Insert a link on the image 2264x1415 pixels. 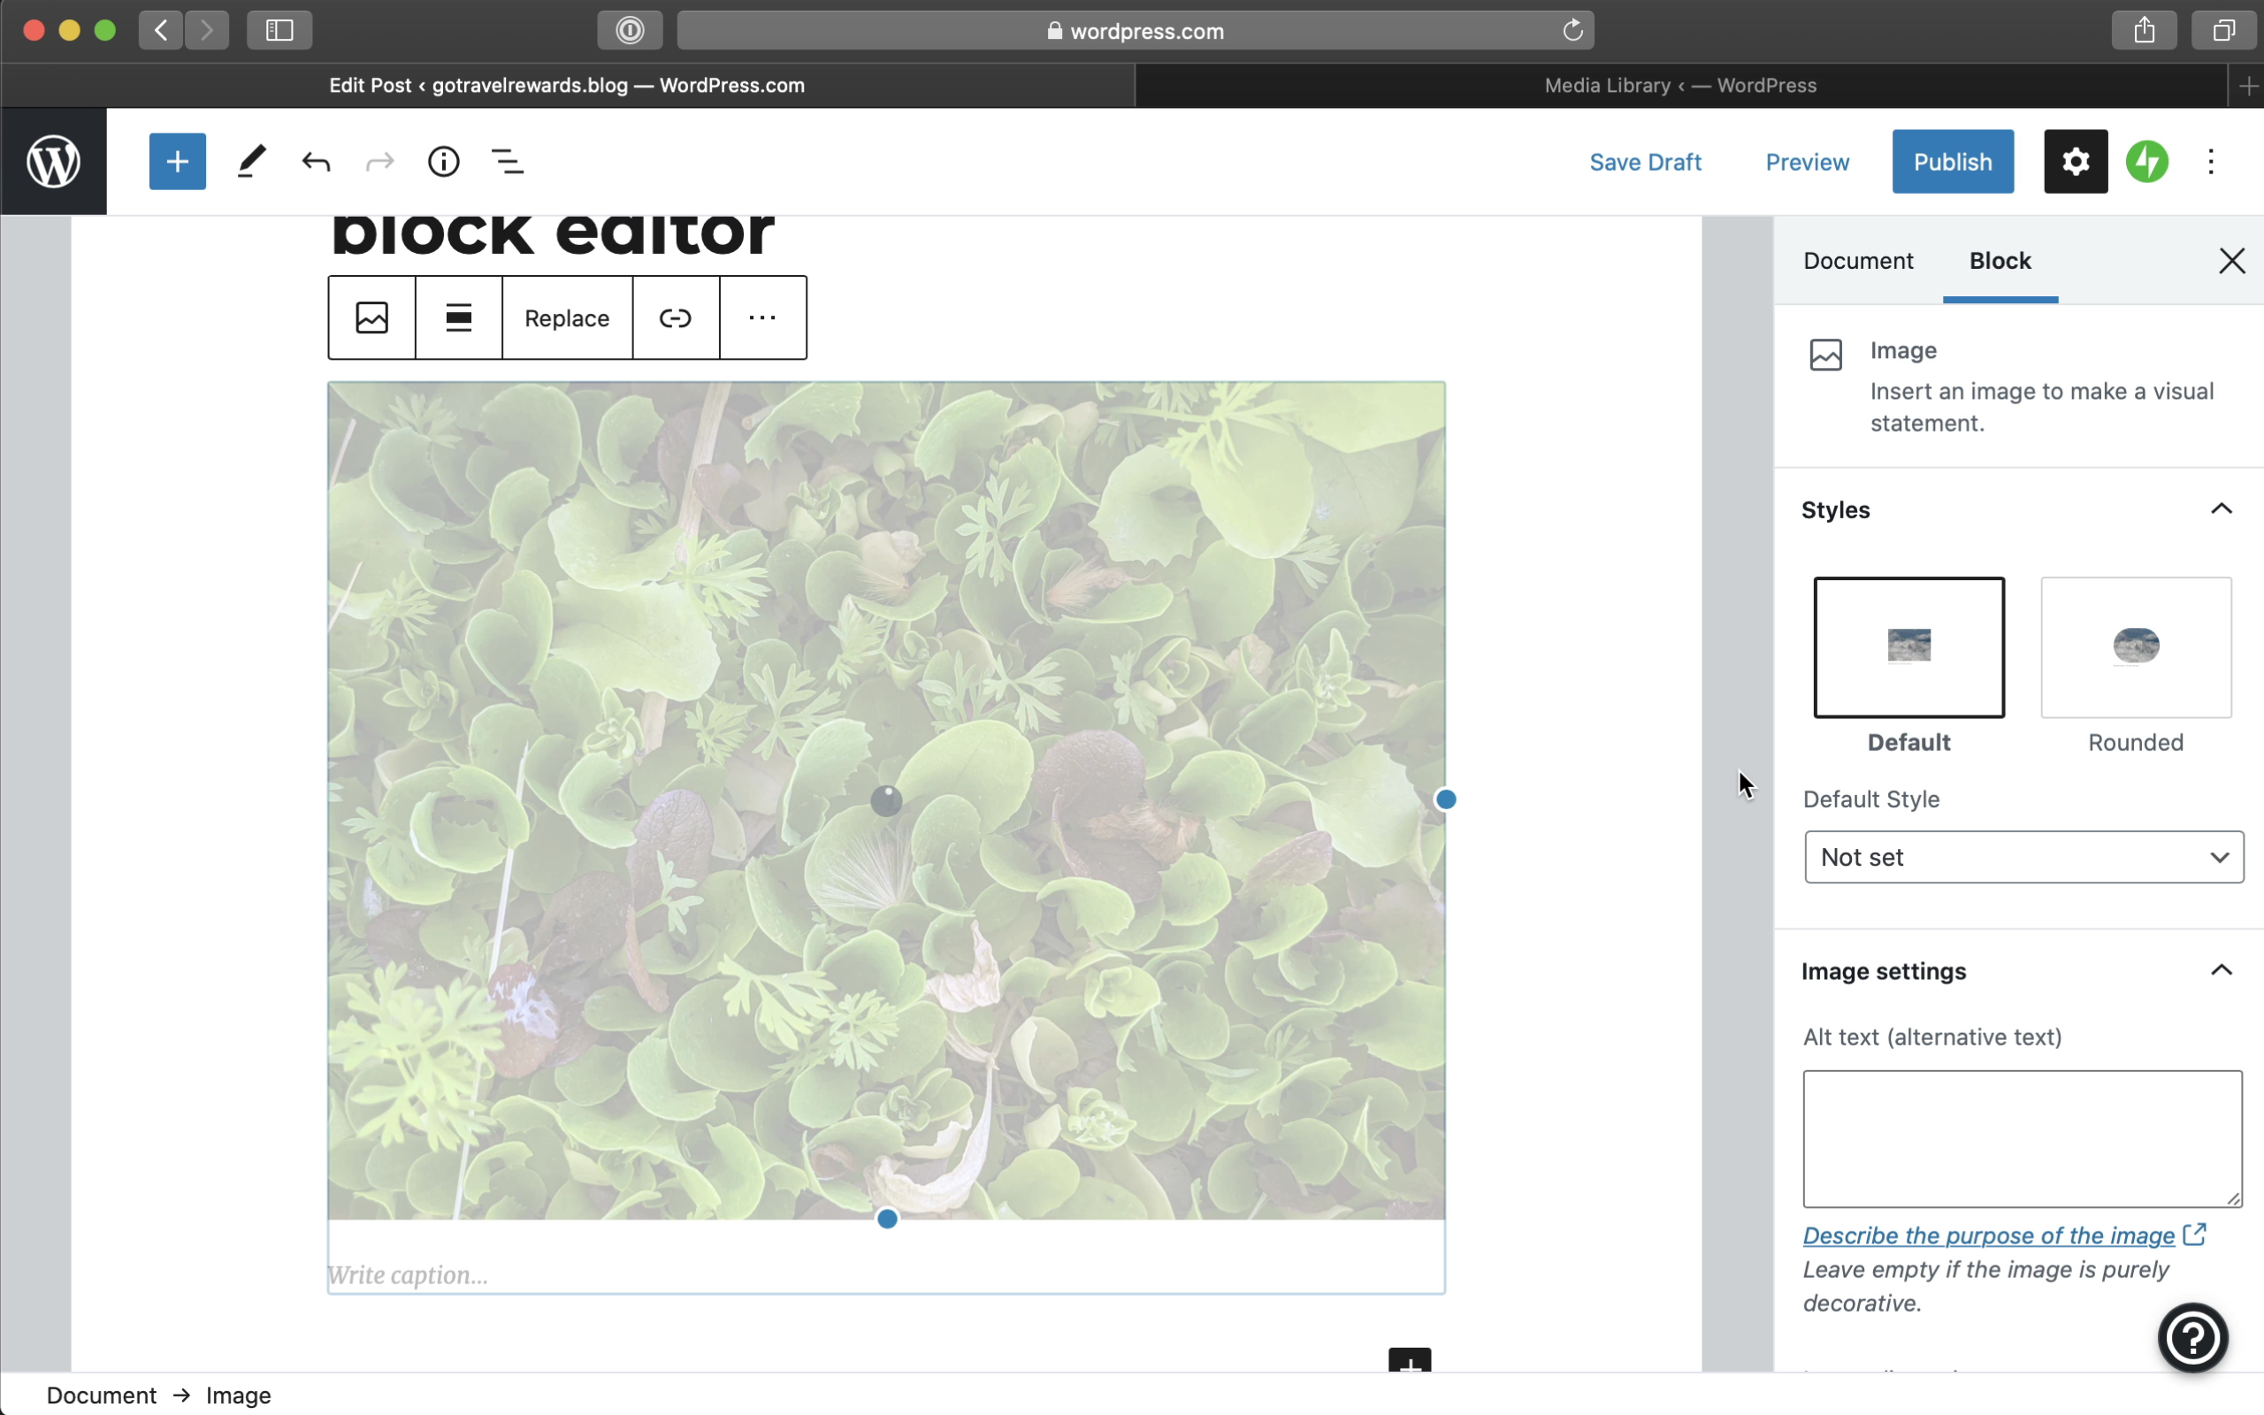676,318
